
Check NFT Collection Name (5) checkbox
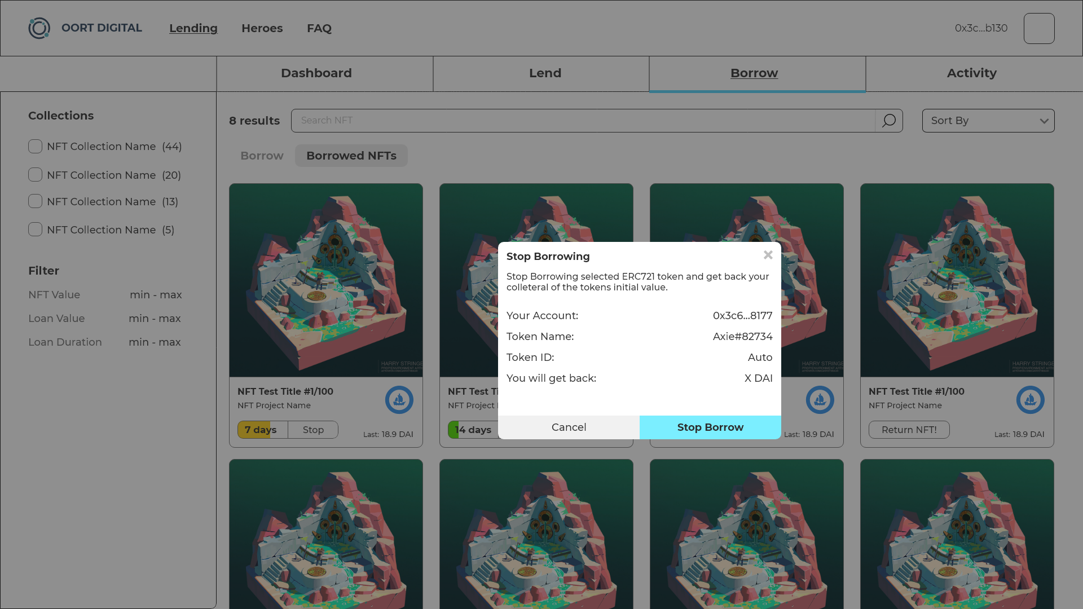pyautogui.click(x=35, y=230)
